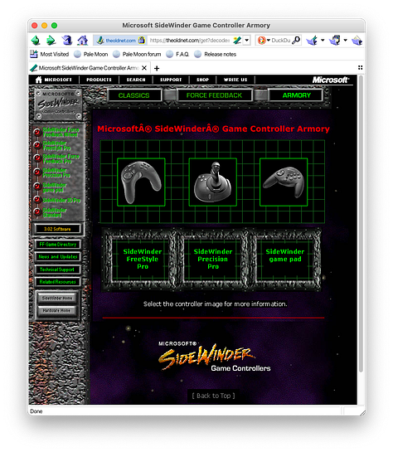Click the list all tabs grid icon

(x=360, y=67)
